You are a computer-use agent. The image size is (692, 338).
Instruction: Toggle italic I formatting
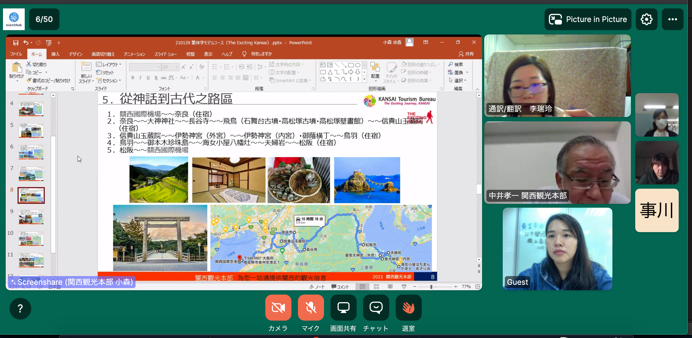click(x=140, y=78)
